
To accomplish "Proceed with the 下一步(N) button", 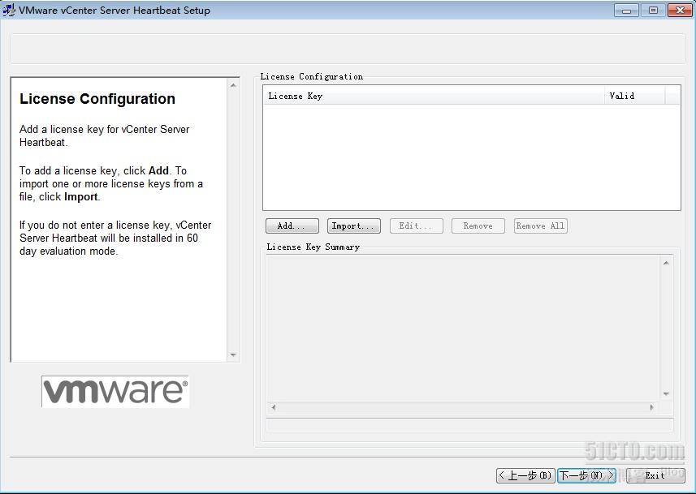I will click(x=586, y=475).
